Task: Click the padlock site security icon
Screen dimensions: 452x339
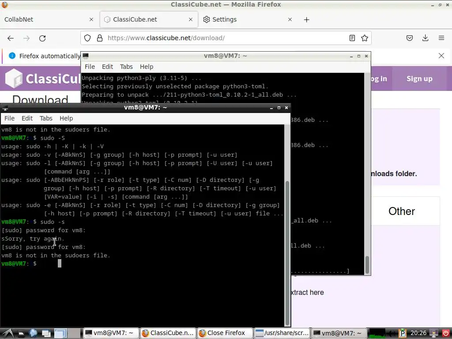Action: click(100, 38)
